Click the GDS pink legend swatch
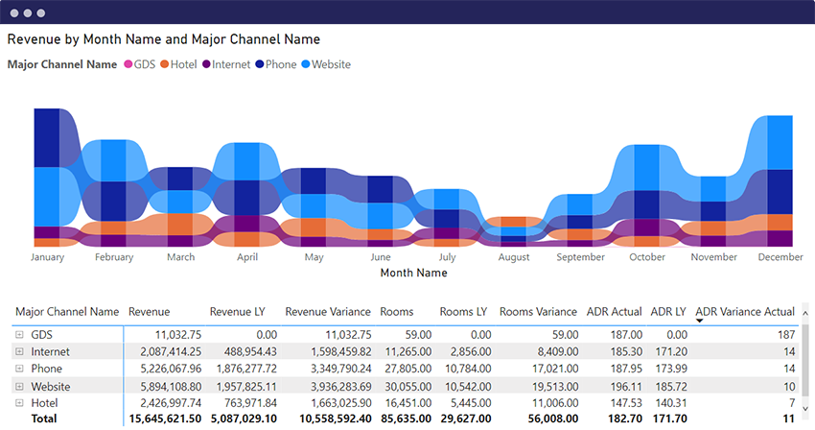 tap(128, 64)
